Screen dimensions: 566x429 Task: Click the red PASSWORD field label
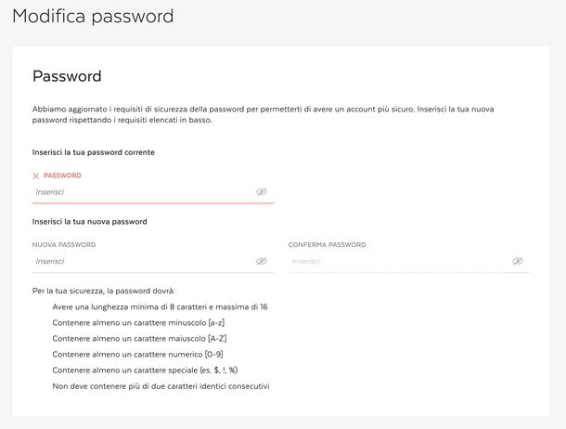(x=62, y=175)
